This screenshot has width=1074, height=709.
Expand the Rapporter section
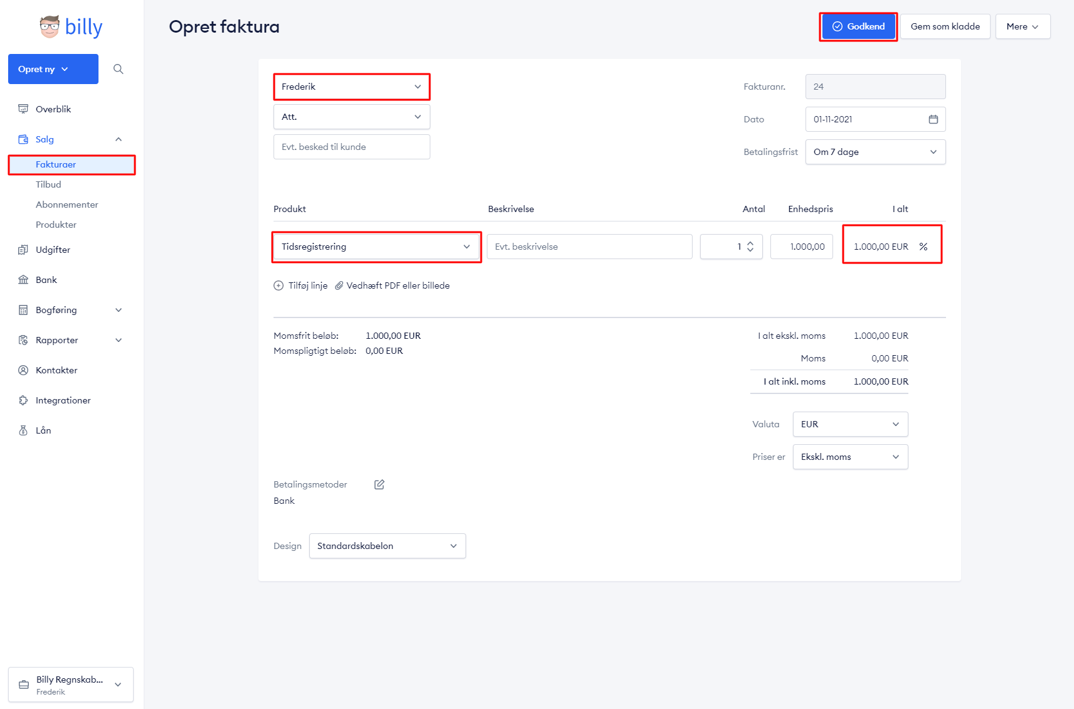coord(119,340)
